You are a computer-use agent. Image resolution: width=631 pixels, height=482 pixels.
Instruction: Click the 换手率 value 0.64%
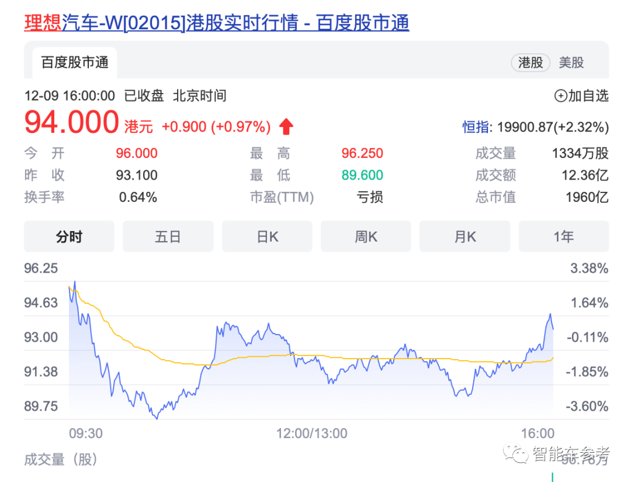138,197
